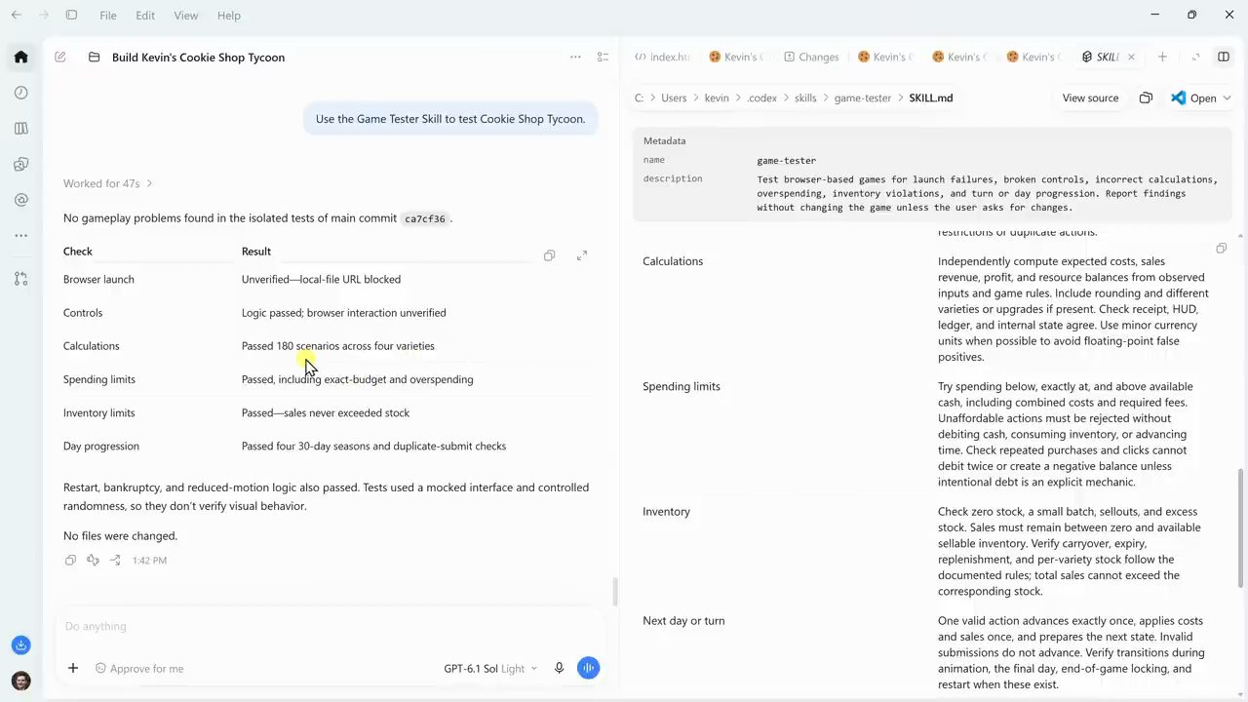This screenshot has height=702, width=1248.
Task: Open thread options ellipsis beside the title
Action: point(575,58)
